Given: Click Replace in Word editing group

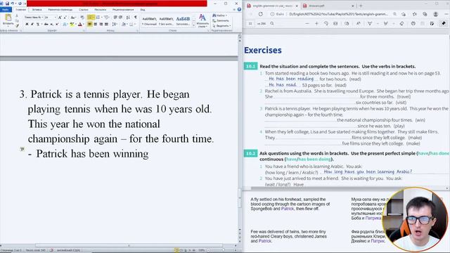Looking at the screenshot, I should pyautogui.click(x=221, y=20).
